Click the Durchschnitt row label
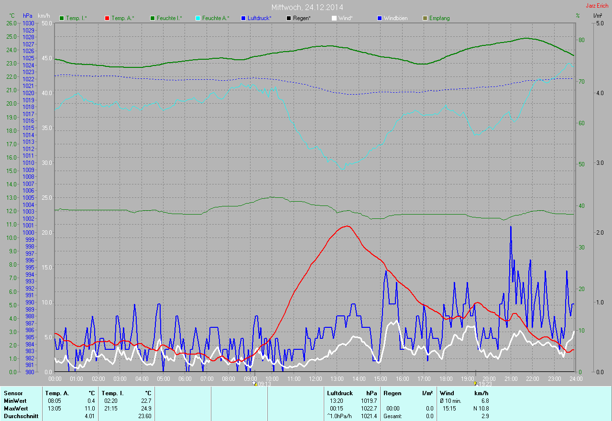The image size is (612, 421). tap(21, 416)
